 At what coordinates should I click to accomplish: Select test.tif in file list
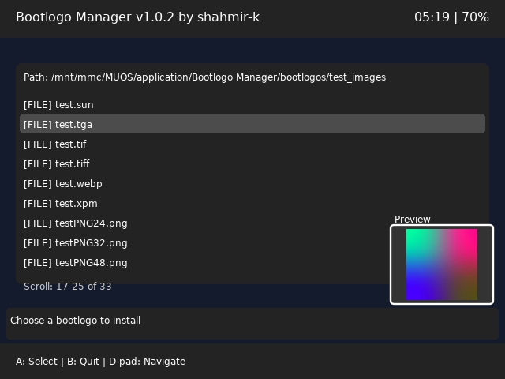(252, 144)
